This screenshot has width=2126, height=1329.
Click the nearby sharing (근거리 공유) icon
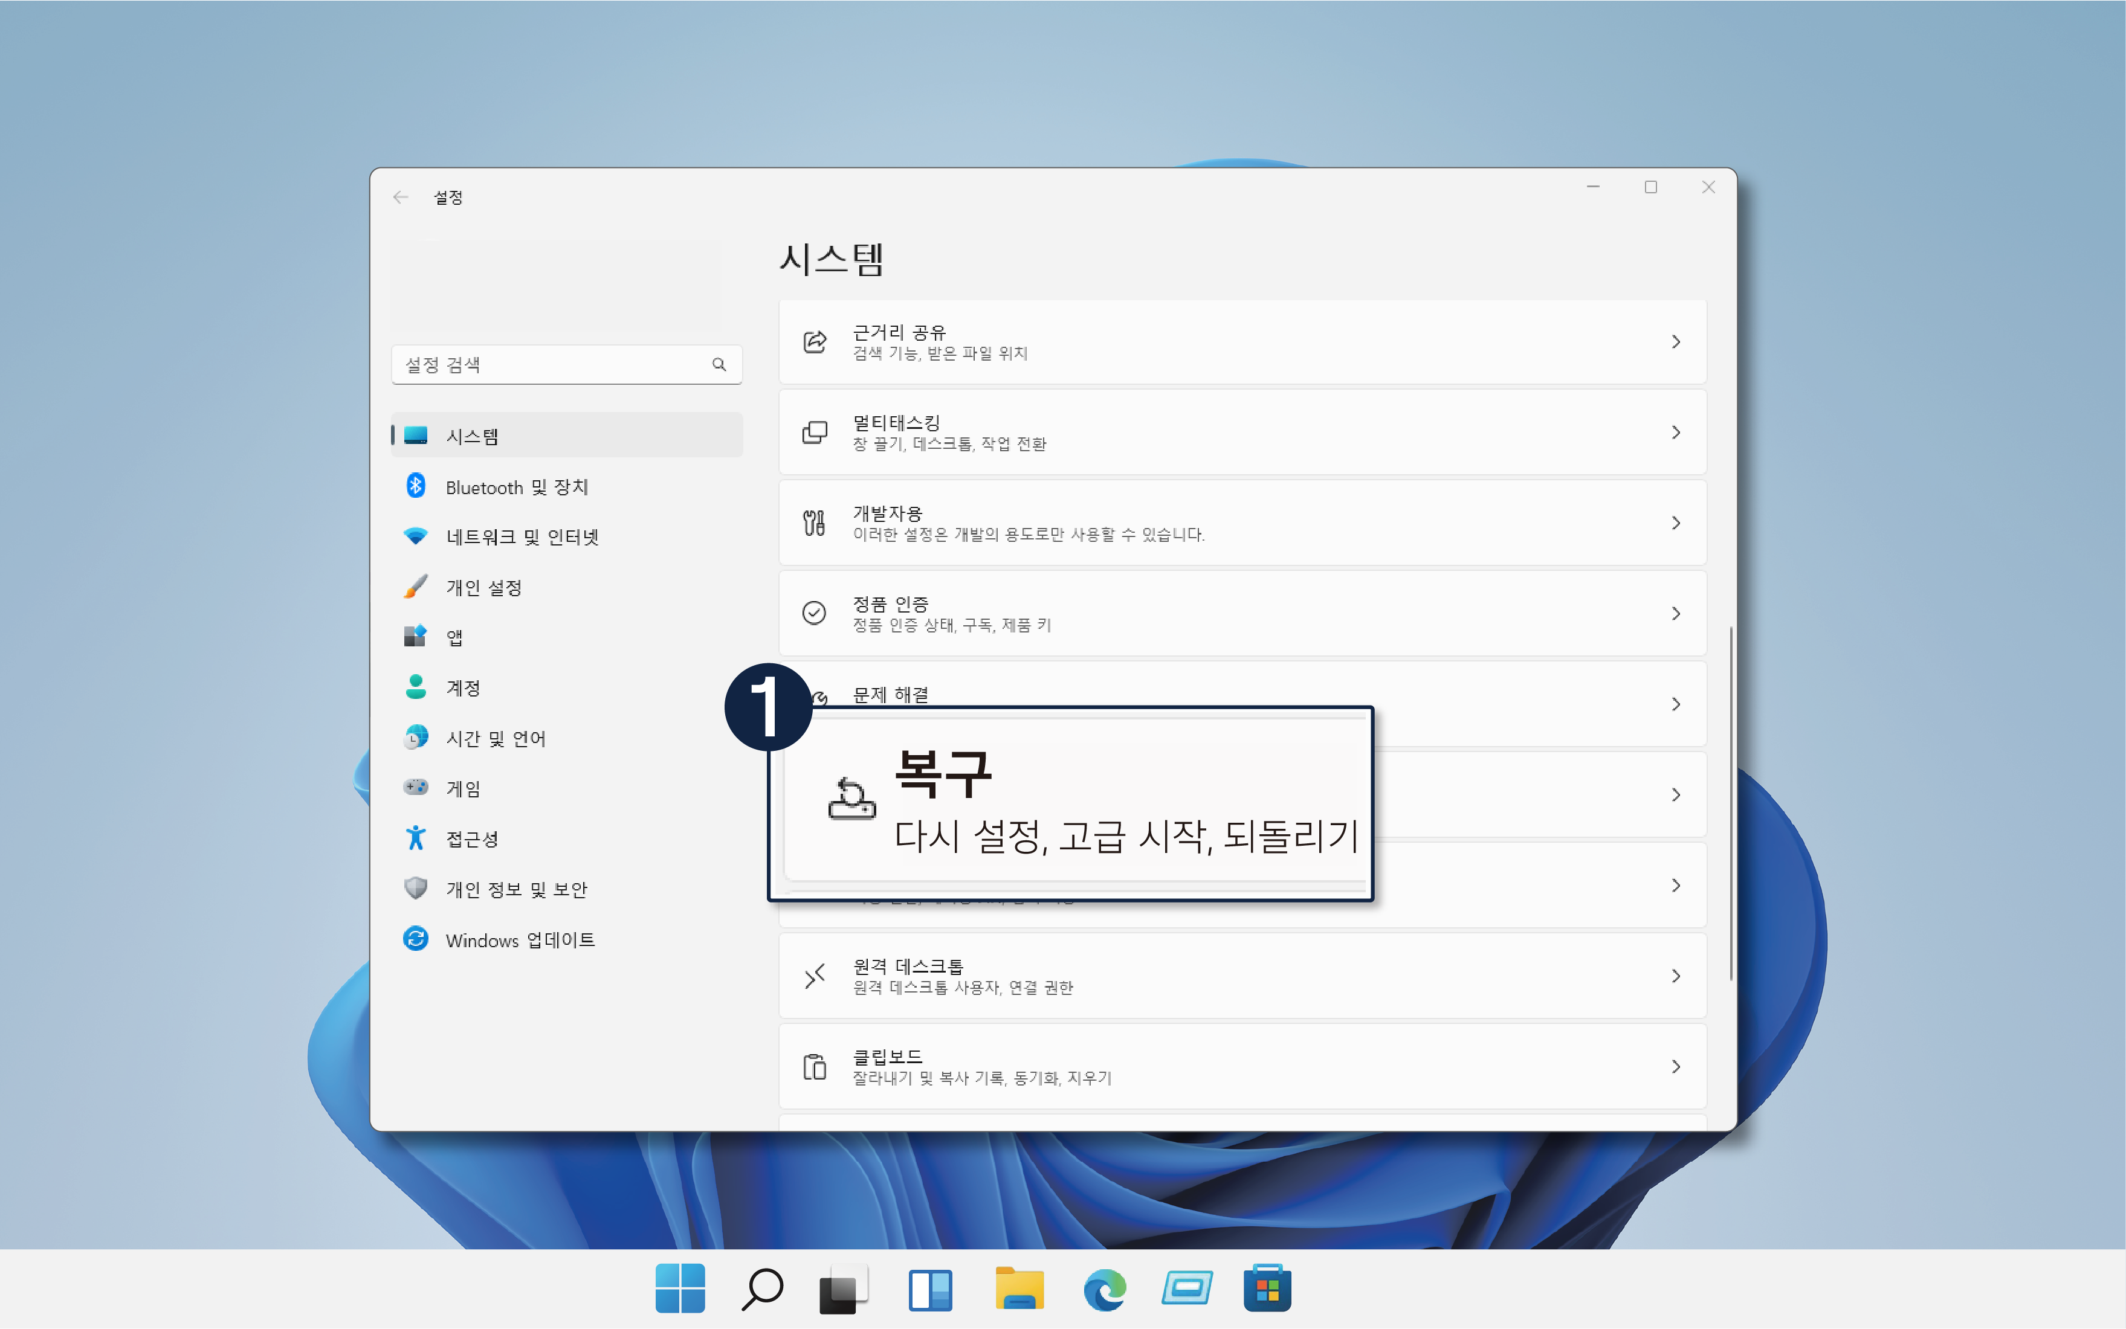click(x=814, y=342)
